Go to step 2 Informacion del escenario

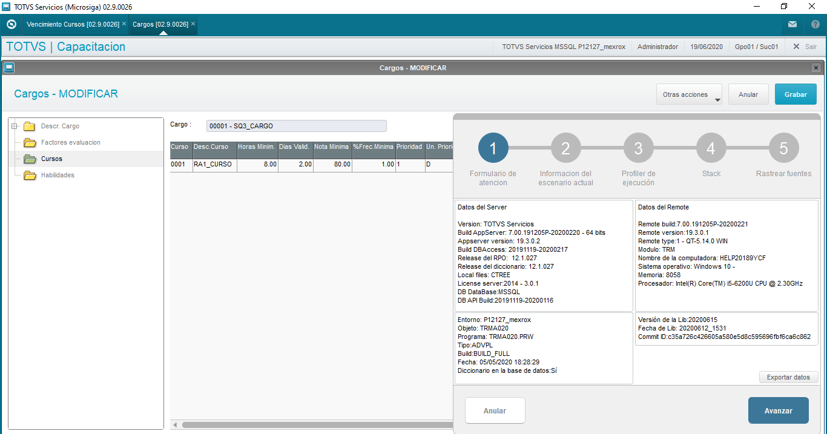[565, 148]
